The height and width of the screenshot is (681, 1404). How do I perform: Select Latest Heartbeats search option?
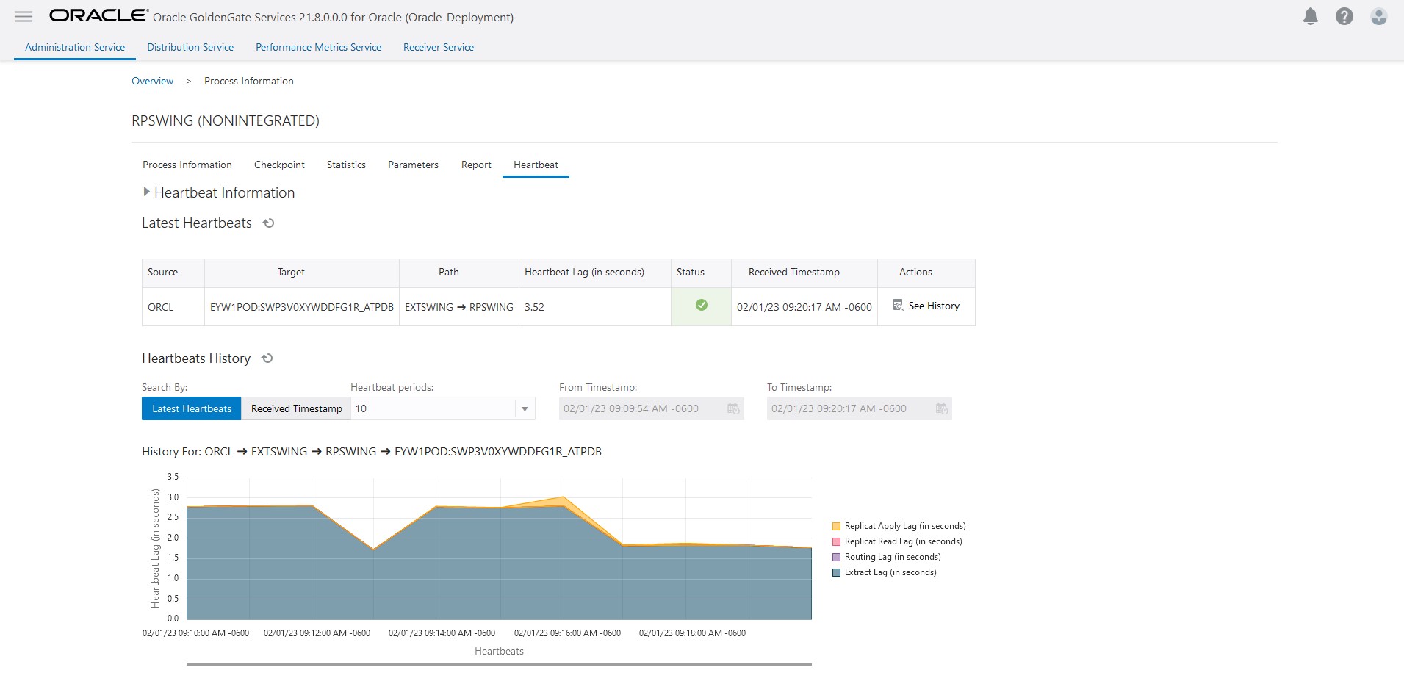(x=191, y=408)
